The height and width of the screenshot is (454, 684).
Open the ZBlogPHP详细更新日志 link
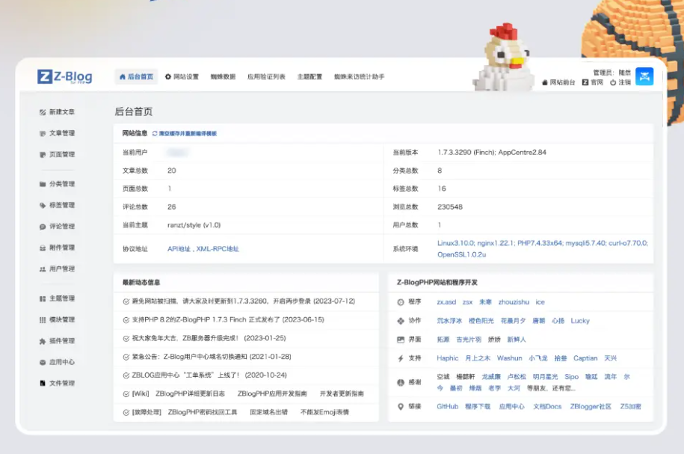click(190, 393)
